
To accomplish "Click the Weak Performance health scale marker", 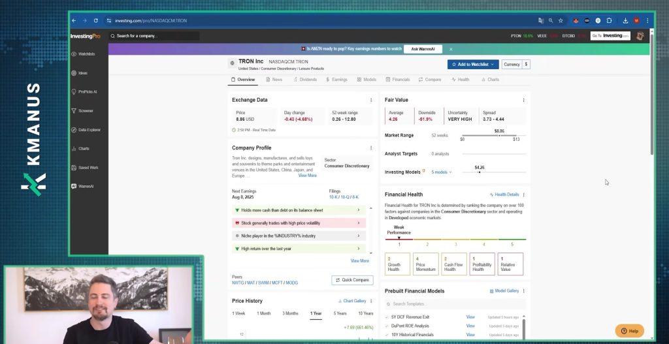I will (x=399, y=238).
